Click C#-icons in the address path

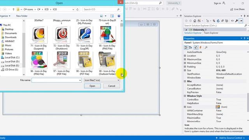(x=28, y=9)
